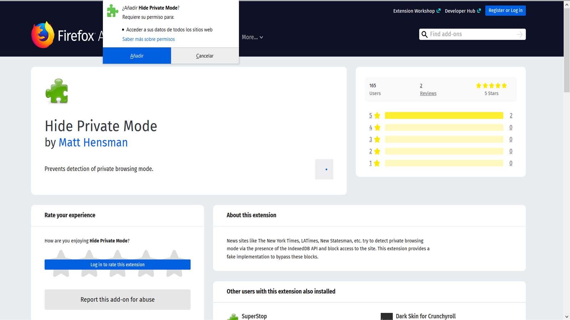Open the Developer Hub link

(463, 11)
